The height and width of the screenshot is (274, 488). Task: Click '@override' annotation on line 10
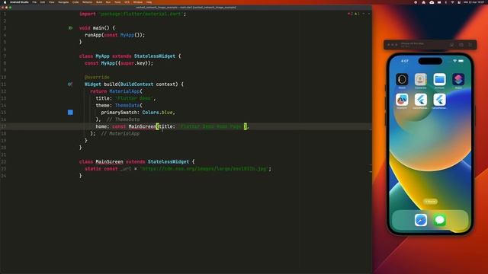[x=97, y=77]
